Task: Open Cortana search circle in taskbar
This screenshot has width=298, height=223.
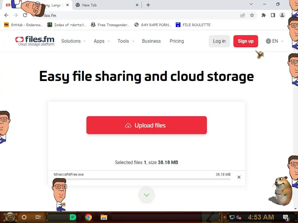Action: tap(24, 217)
